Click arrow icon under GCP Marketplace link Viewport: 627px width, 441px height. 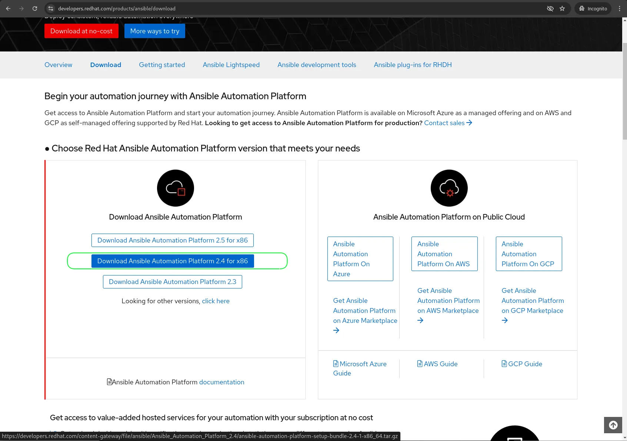pos(505,320)
